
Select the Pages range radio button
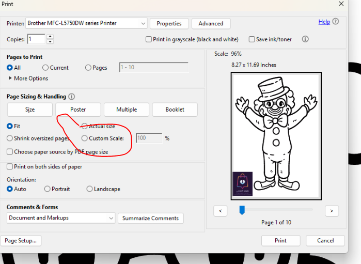88,68
